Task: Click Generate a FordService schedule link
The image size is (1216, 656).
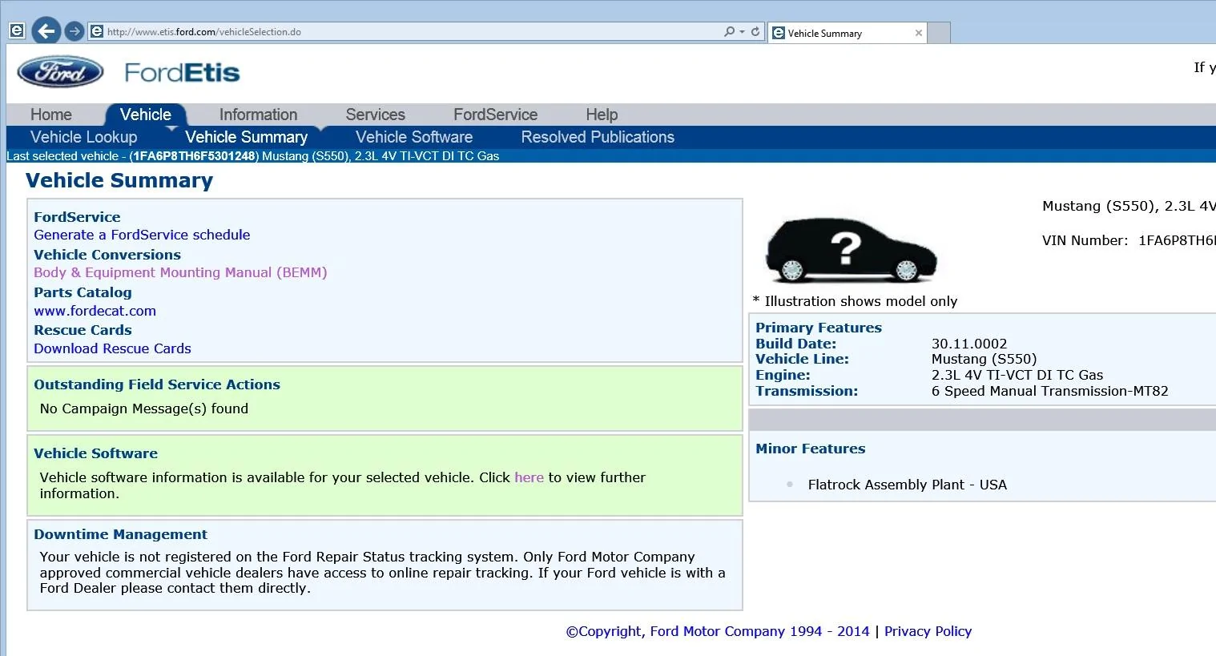Action: 142,235
